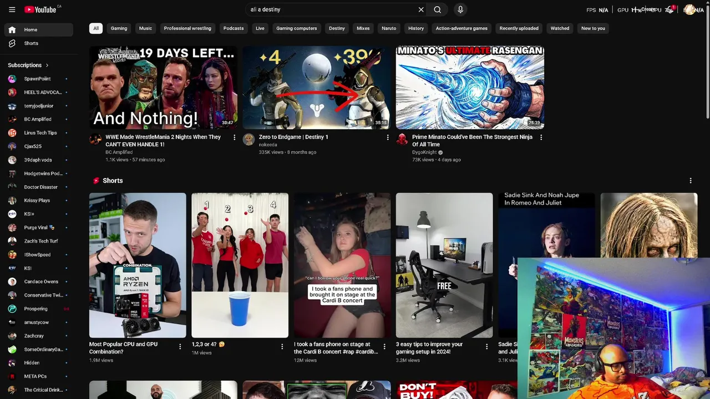710x399 pixels.
Task: Open the Shorts shelf three-dot menu
Action: click(x=691, y=181)
